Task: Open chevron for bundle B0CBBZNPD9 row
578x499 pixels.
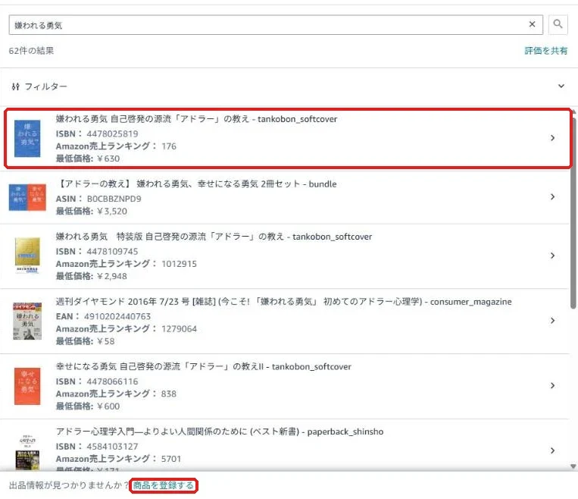Action: (552, 196)
